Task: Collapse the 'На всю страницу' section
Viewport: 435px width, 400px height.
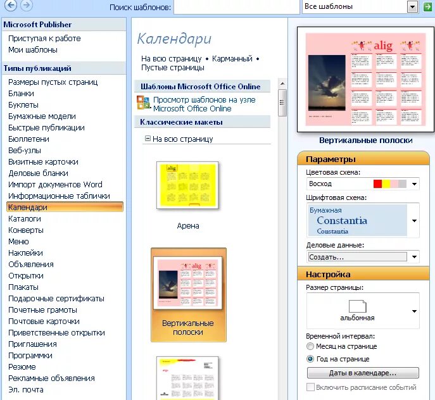Action: tap(148, 139)
